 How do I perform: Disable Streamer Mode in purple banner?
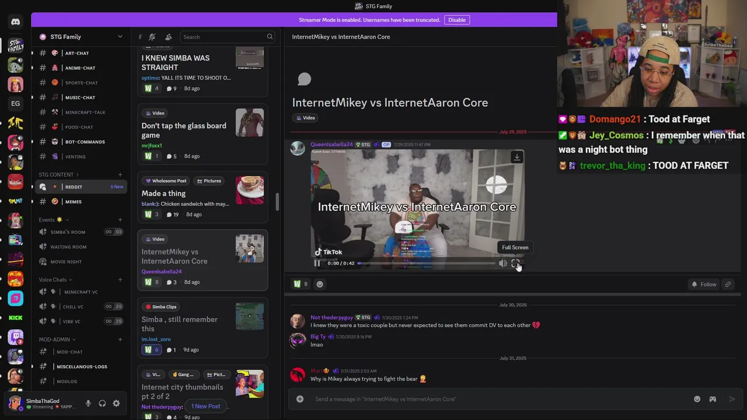457,20
